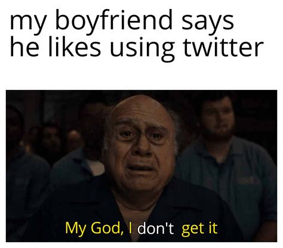
Task: Click the foreground man's open mouth
Action: click(x=141, y=169)
